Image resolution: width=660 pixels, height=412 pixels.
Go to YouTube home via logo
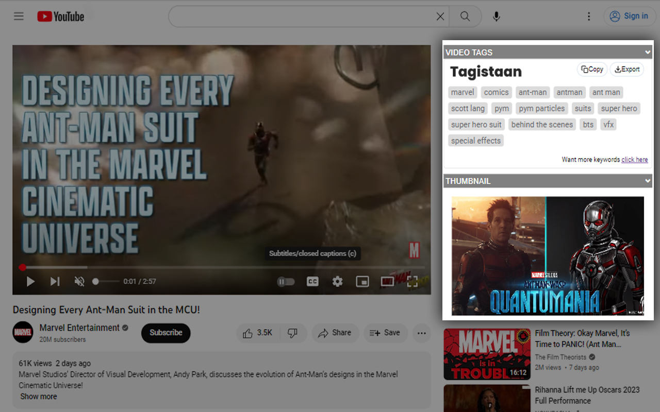pyautogui.click(x=61, y=16)
